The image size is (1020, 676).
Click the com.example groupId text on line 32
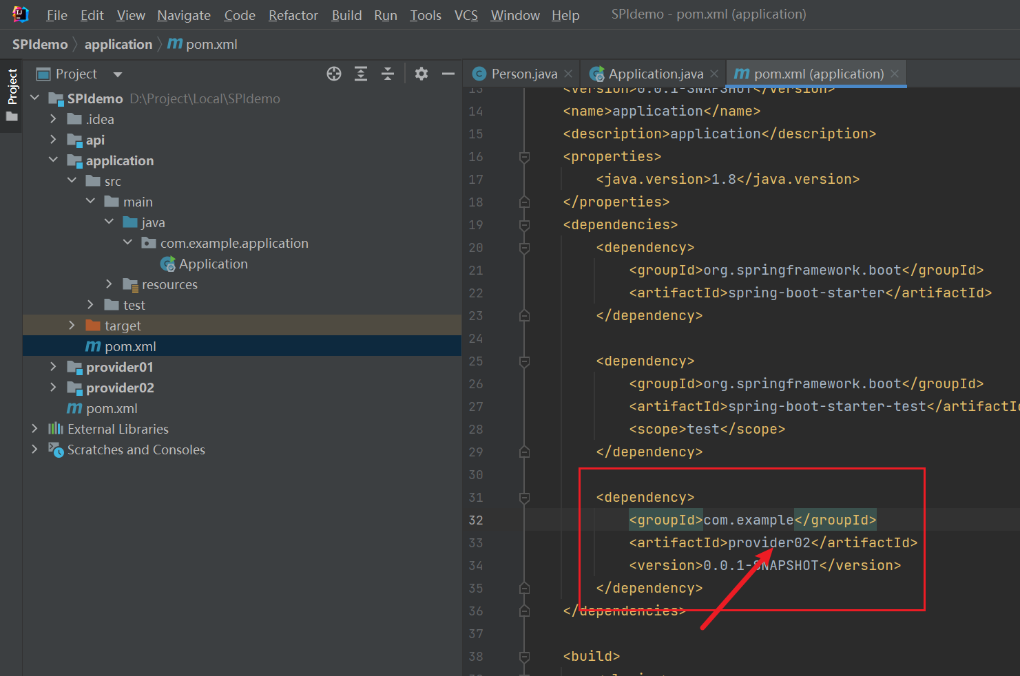click(749, 520)
